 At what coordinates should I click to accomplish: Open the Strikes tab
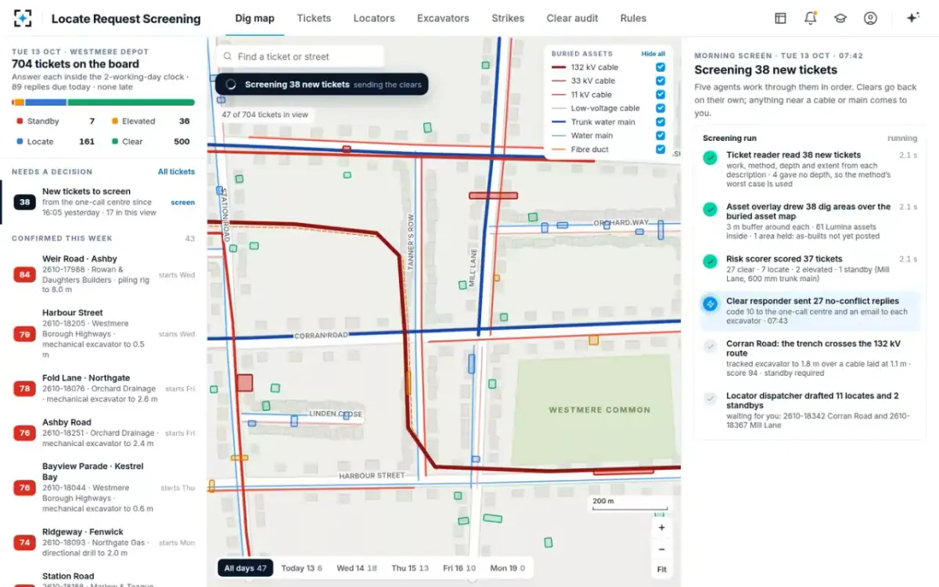point(508,18)
